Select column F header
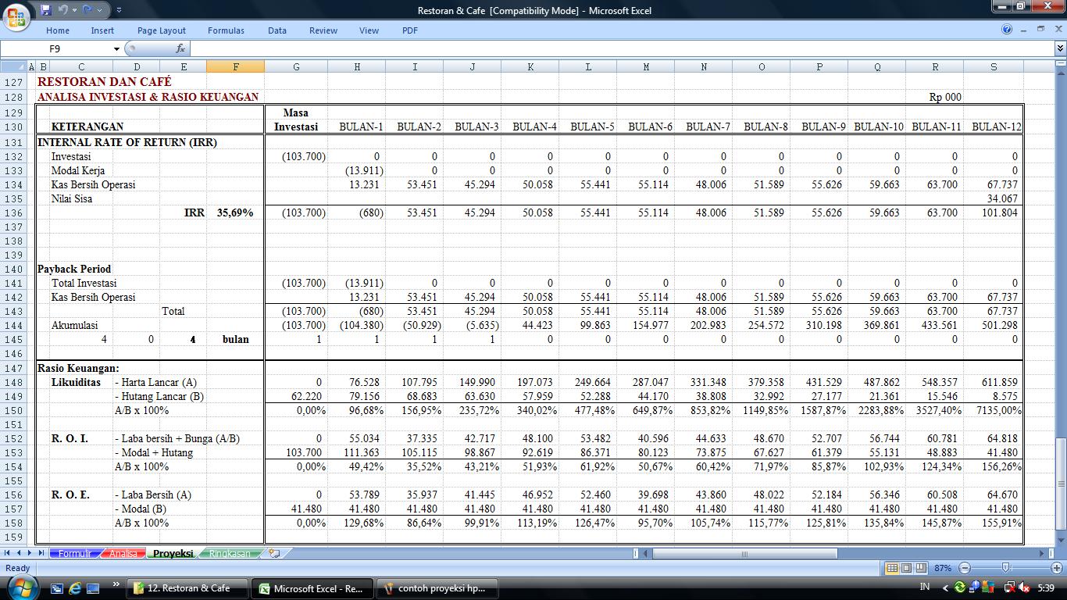Image resolution: width=1067 pixels, height=600 pixels. point(236,67)
